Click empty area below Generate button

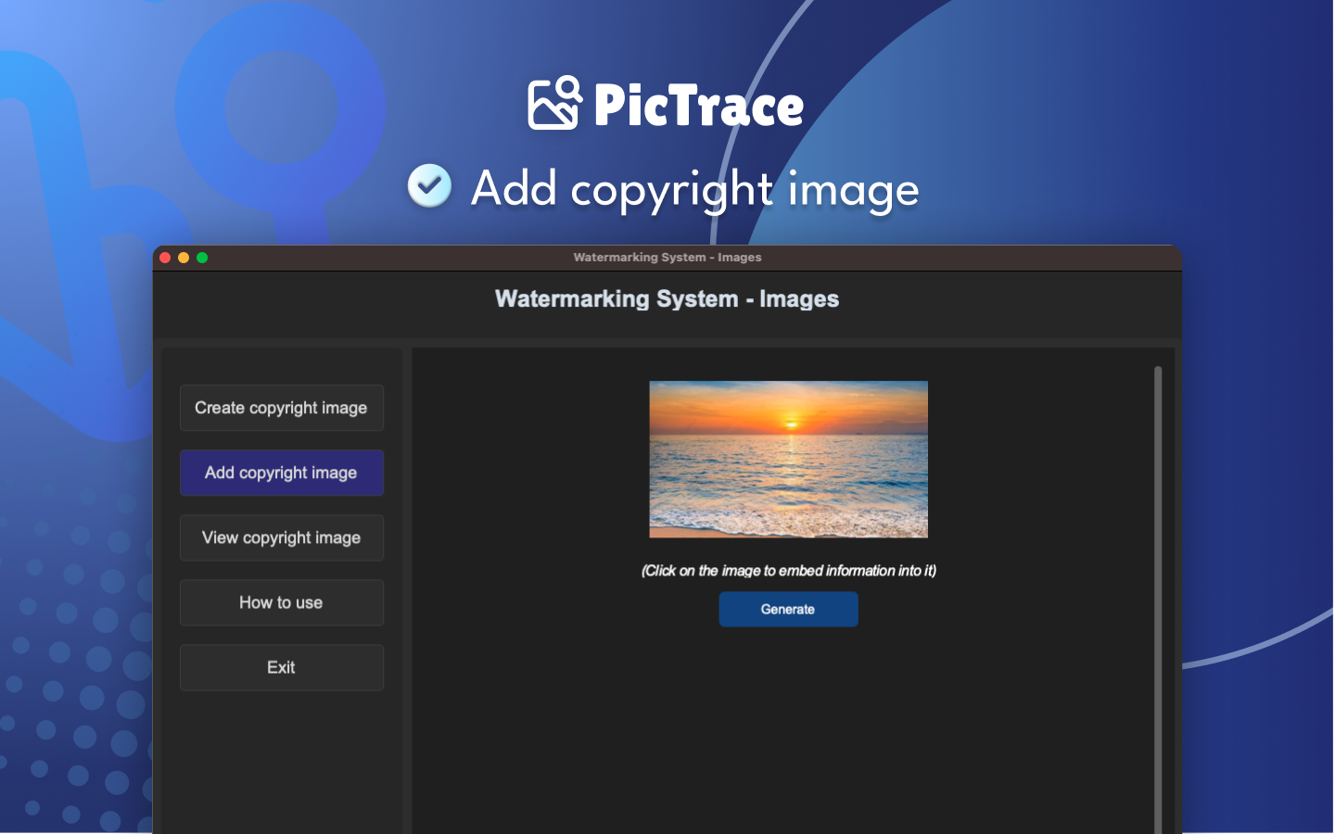click(x=788, y=732)
